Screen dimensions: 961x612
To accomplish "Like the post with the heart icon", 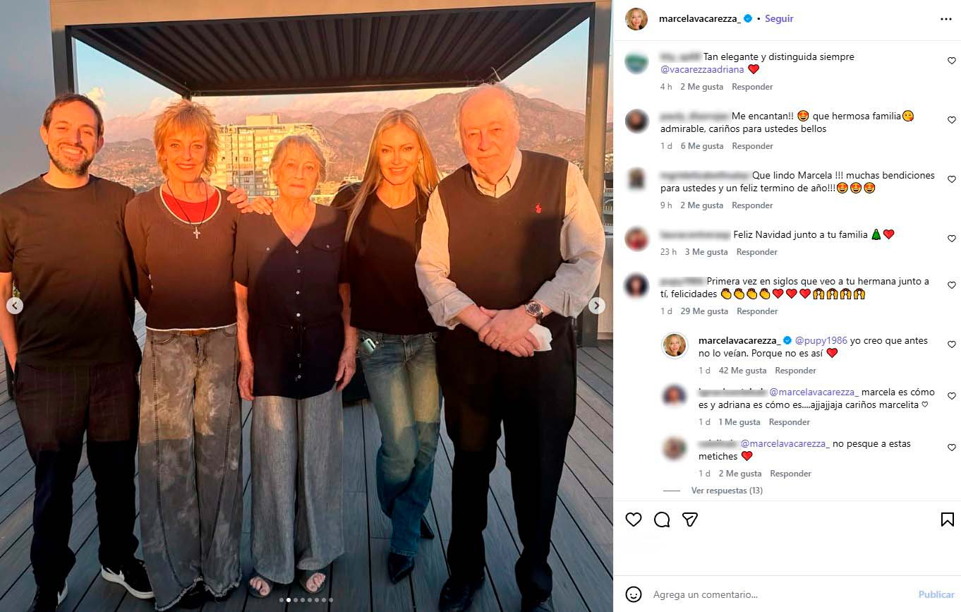I will (634, 520).
